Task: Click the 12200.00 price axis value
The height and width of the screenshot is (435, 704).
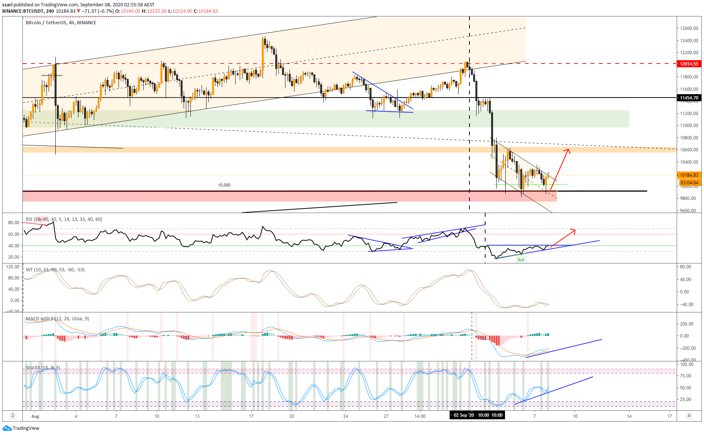Action: click(x=689, y=53)
